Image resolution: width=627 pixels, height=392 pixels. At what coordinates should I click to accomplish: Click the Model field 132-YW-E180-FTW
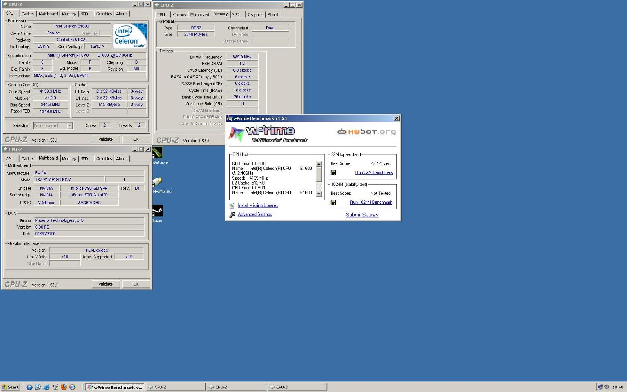pyautogui.click(x=69, y=180)
